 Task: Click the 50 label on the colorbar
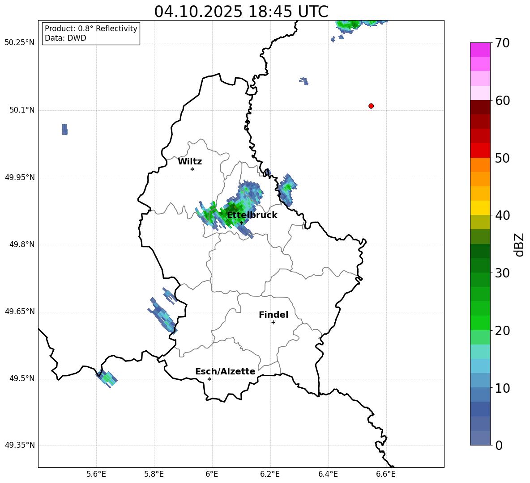tap(502, 158)
